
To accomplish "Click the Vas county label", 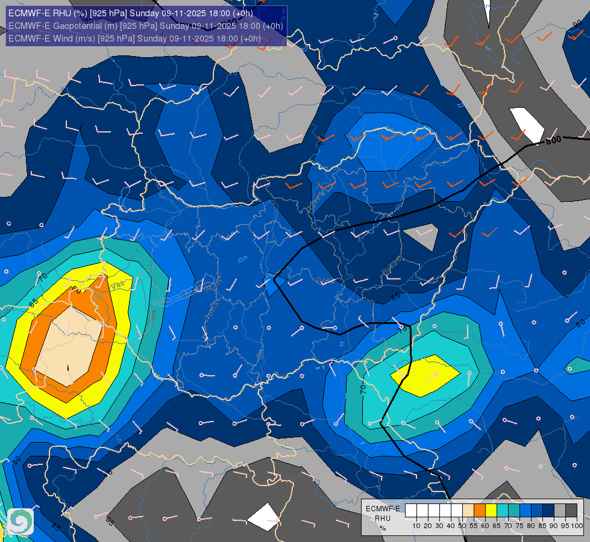I will 118,285.
